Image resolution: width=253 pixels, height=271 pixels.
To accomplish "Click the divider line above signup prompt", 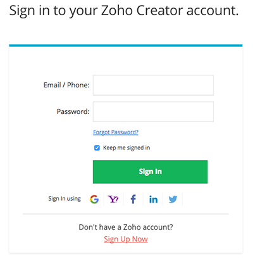I will point(126,214).
